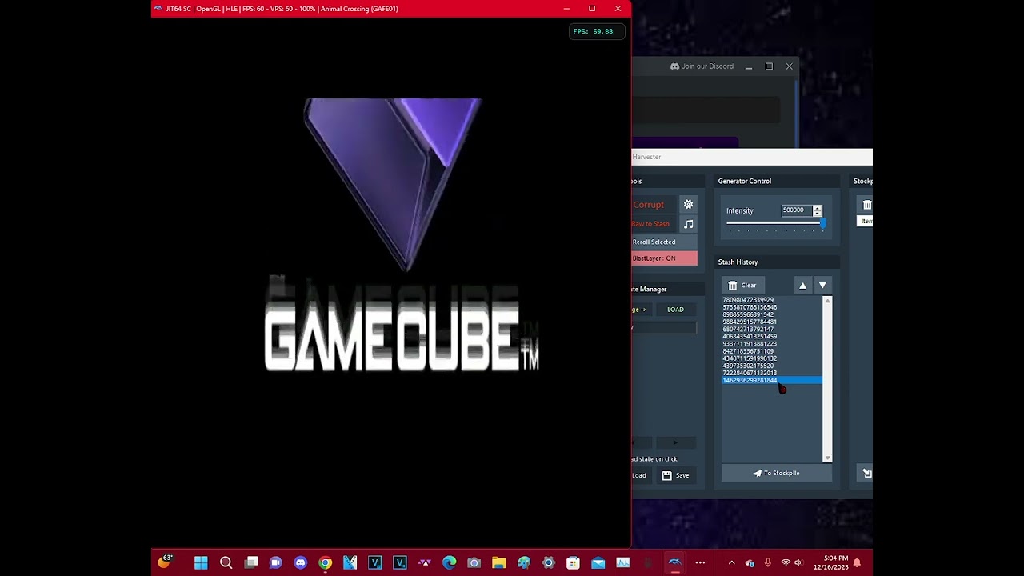Screen dimensions: 1024x576
Task: Click the microphone icon in system tray
Action: (768, 563)
